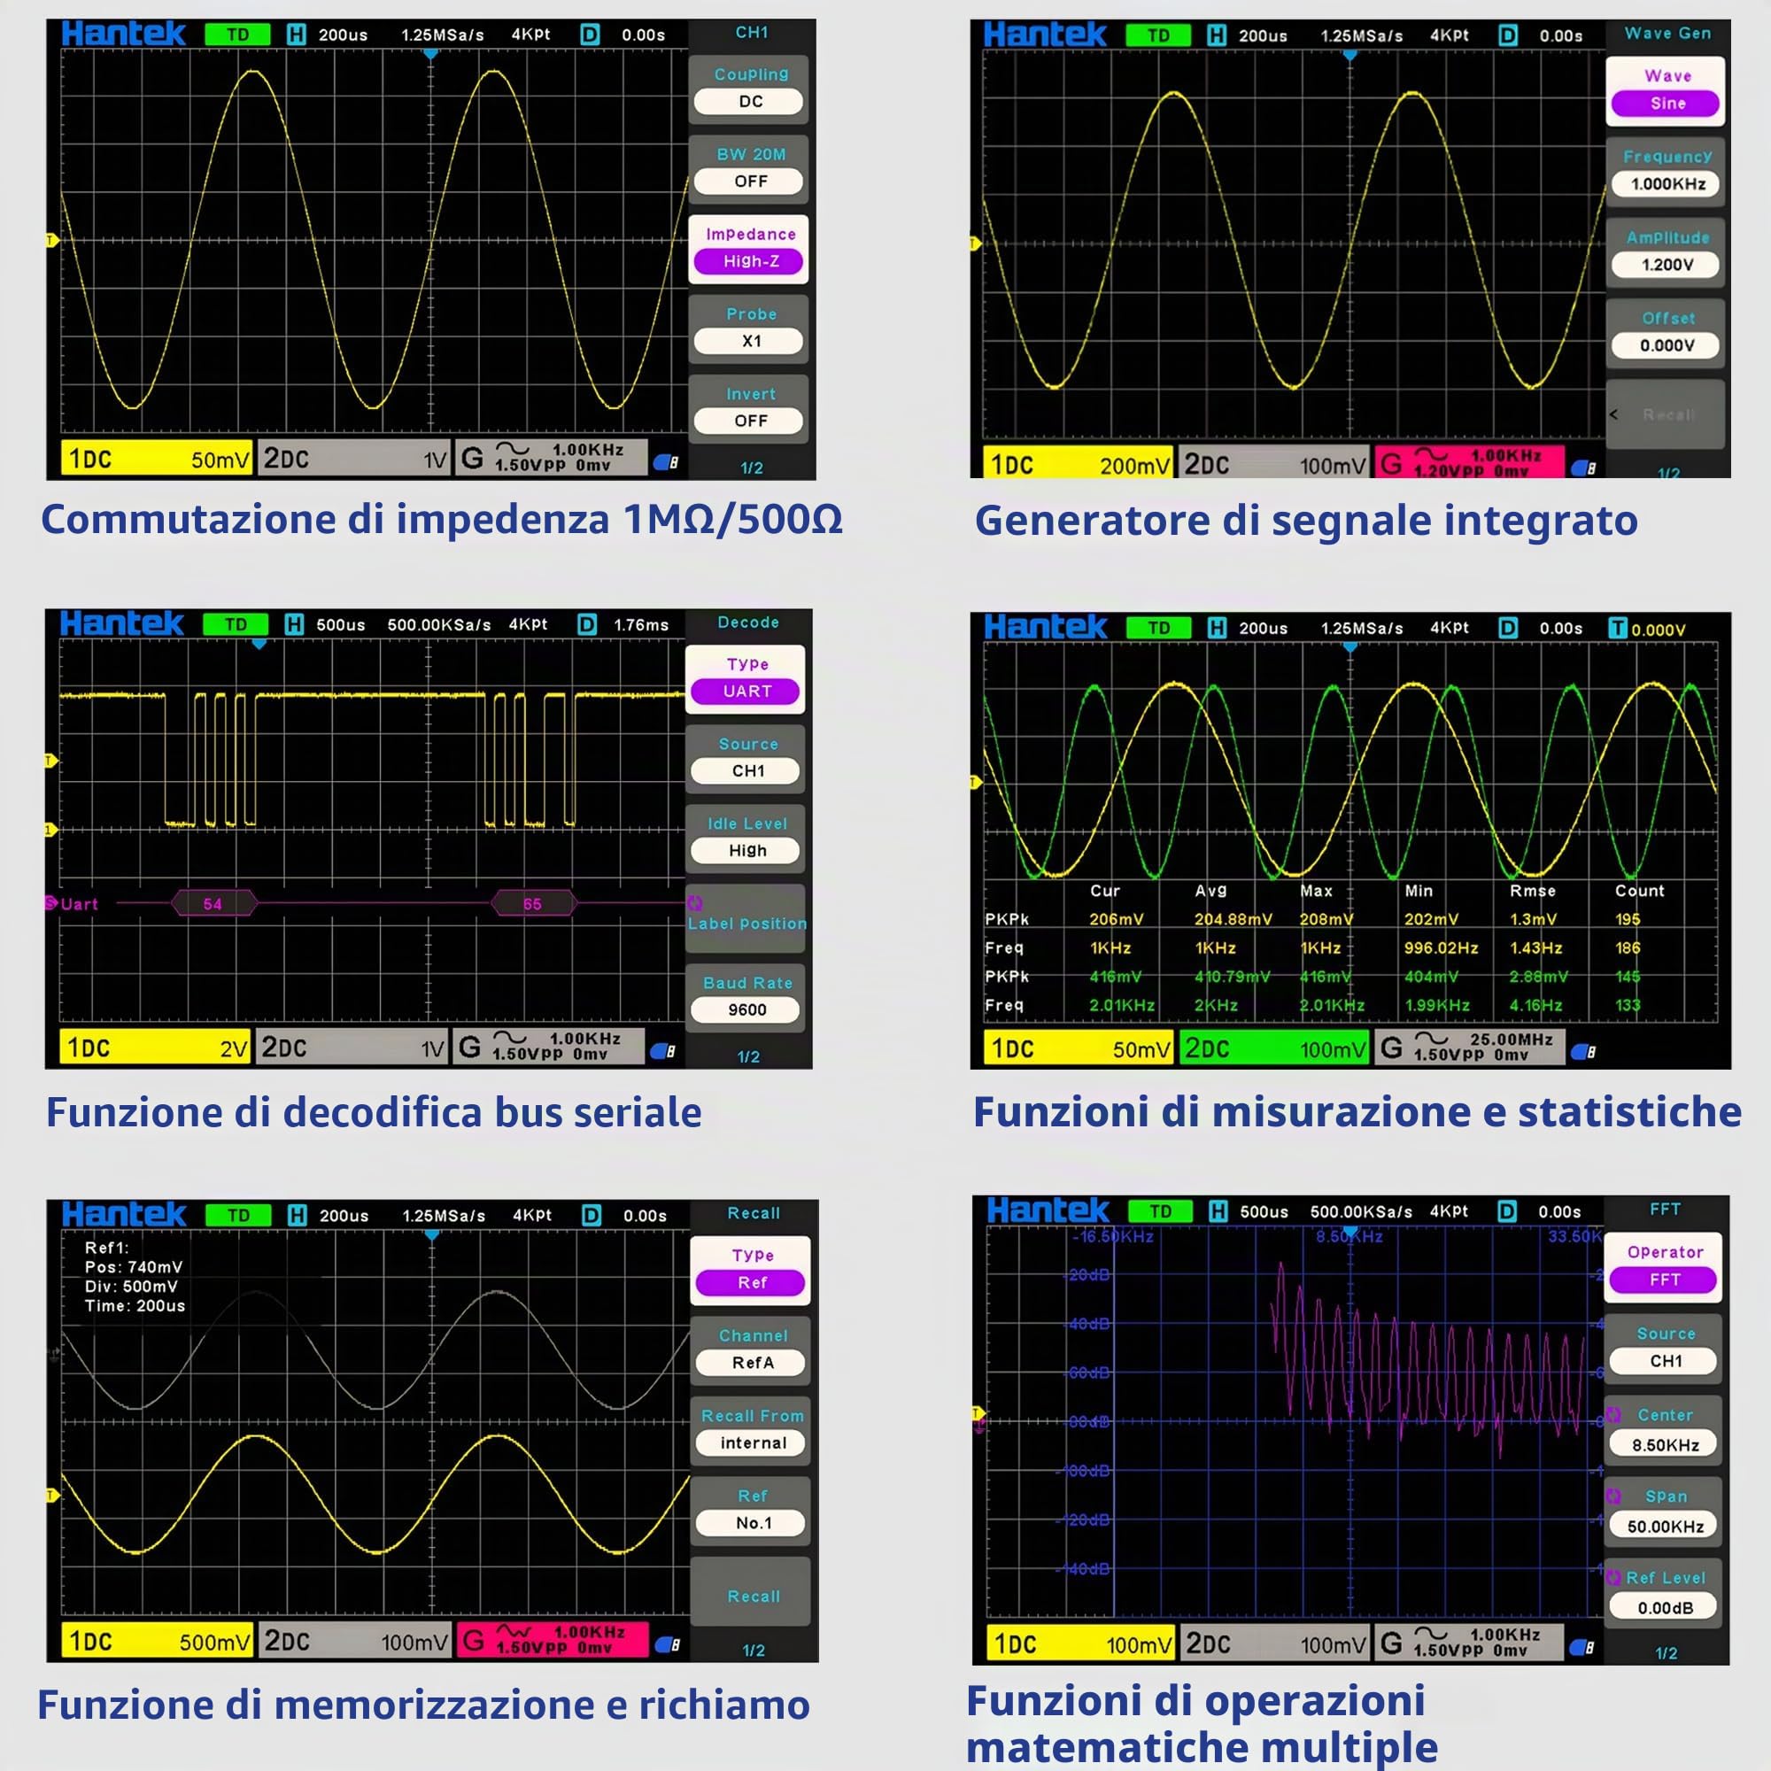Click the knob icon beside Label Position
The width and height of the screenshot is (1771, 1771).
(x=695, y=903)
